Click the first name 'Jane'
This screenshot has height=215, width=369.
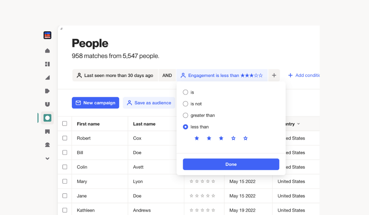(x=82, y=196)
